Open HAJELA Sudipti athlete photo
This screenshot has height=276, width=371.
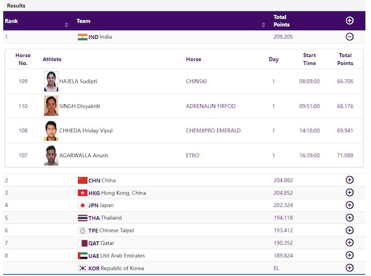click(51, 81)
